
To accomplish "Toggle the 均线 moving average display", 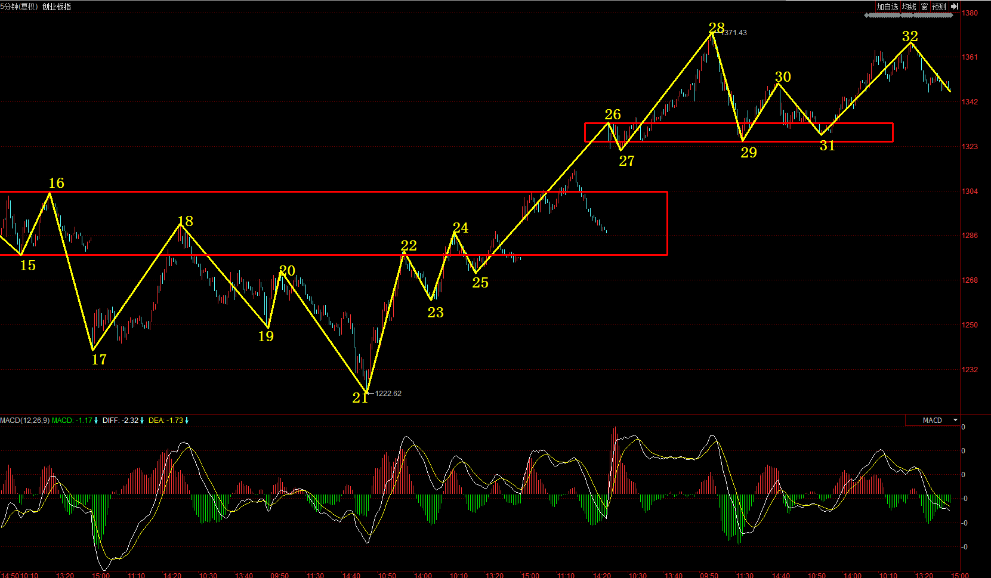I will 909,7.
